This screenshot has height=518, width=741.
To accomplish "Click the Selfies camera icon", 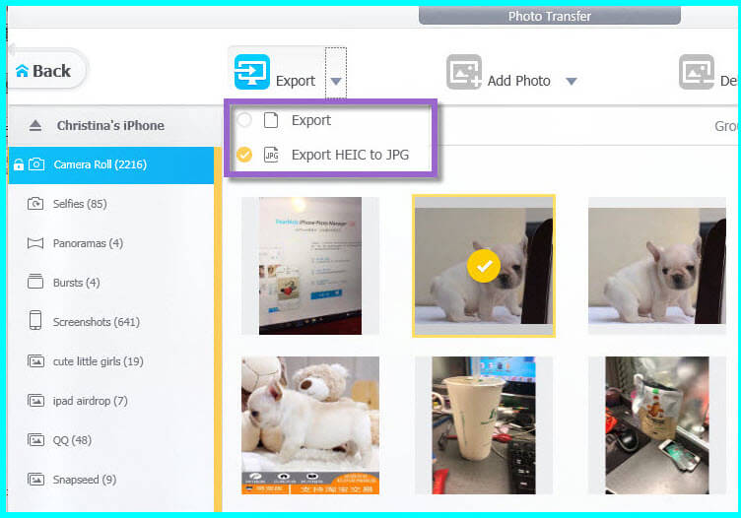I will (x=35, y=204).
